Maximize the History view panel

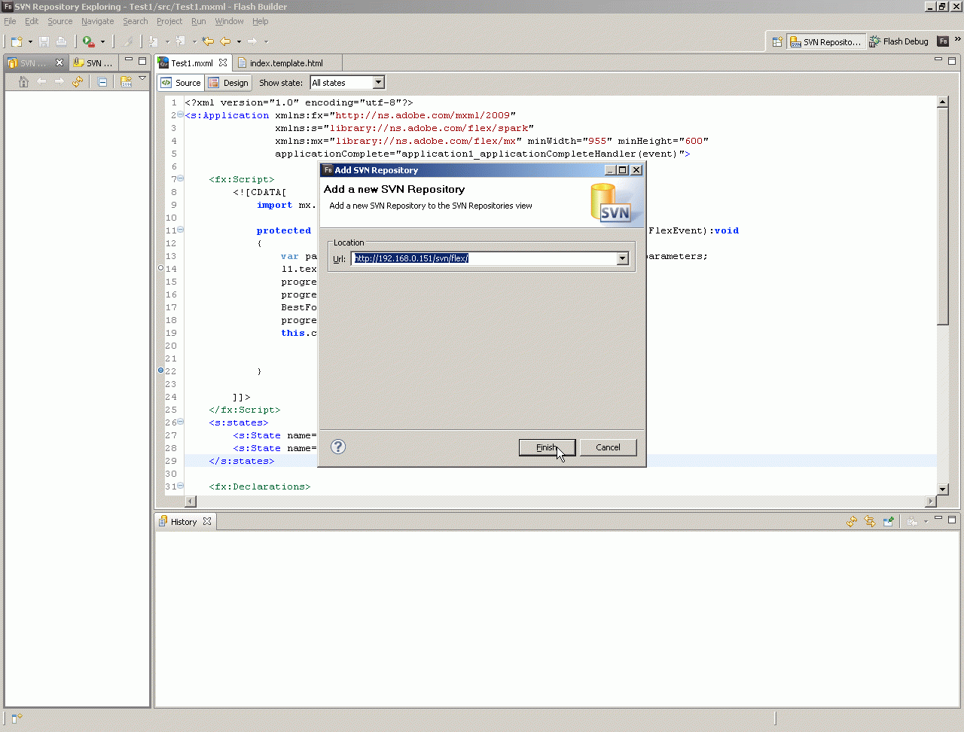pos(952,519)
